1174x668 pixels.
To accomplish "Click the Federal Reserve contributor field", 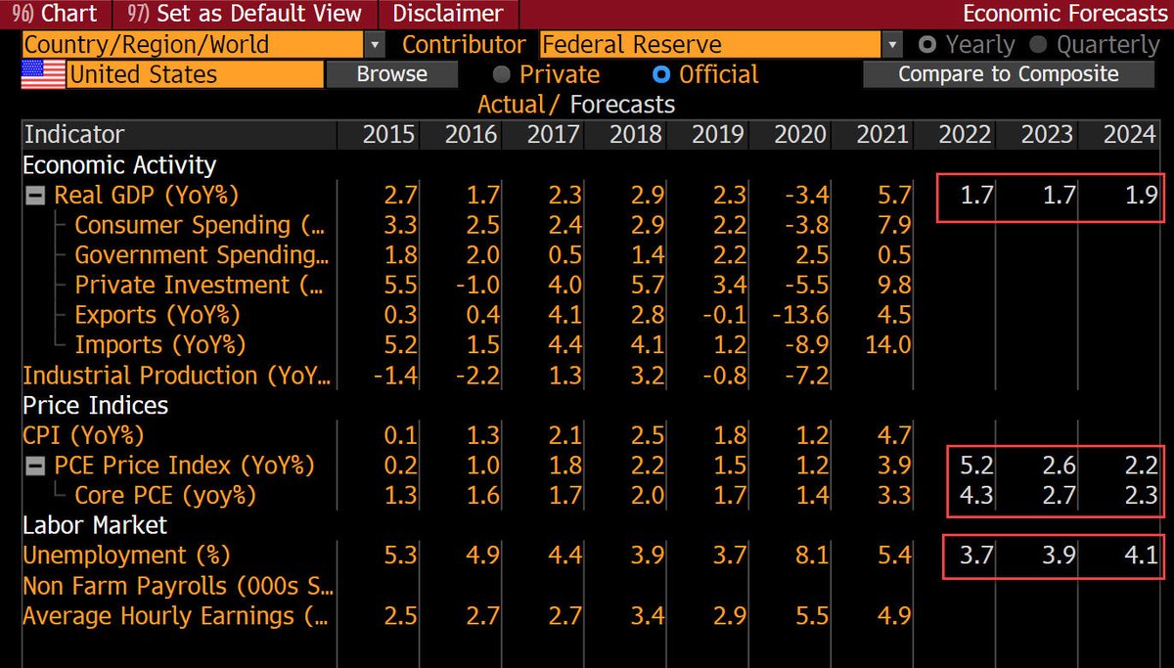I will click(709, 45).
